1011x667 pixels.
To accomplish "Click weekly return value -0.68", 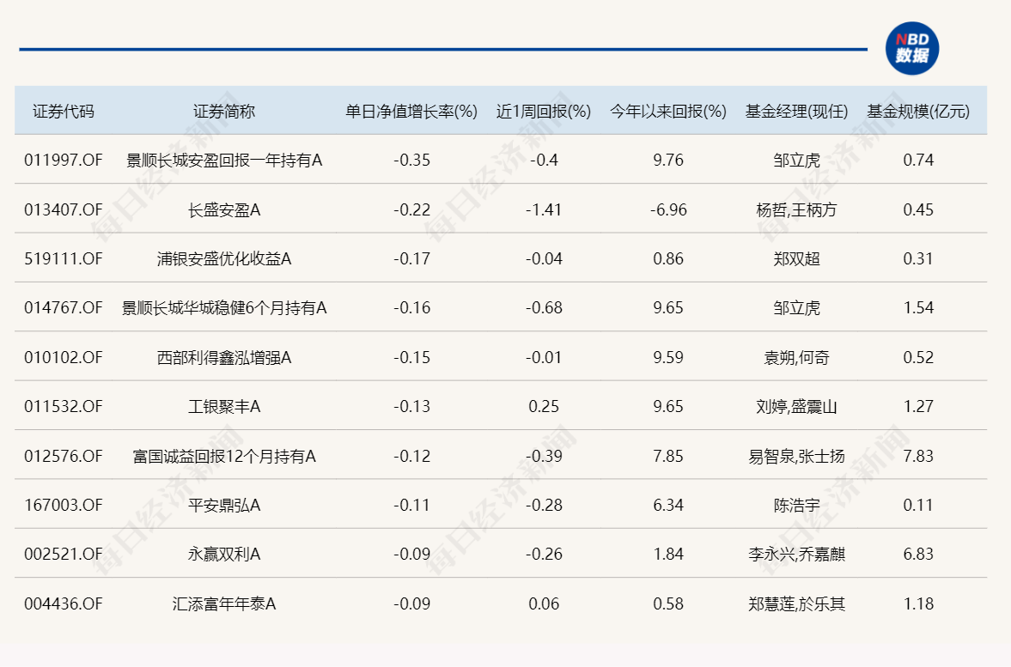I will (544, 307).
